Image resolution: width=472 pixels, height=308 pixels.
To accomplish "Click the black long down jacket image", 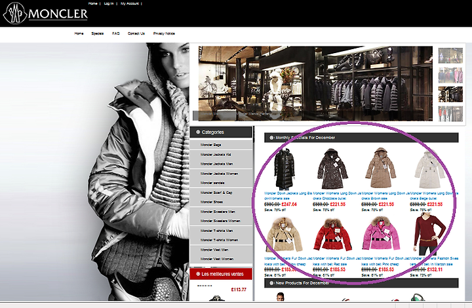I will tap(284, 169).
